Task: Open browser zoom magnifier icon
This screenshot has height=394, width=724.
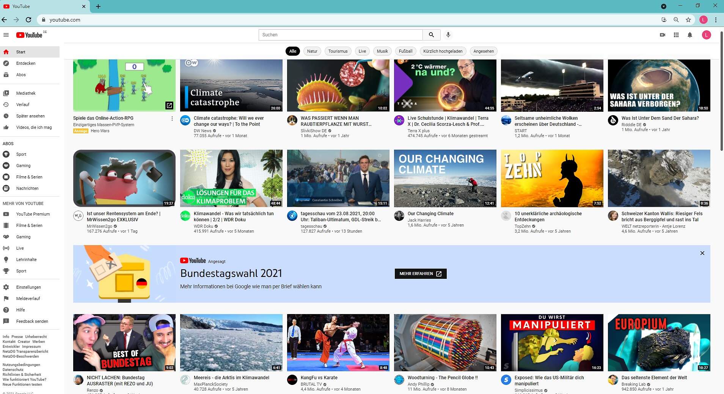Action: (x=676, y=20)
